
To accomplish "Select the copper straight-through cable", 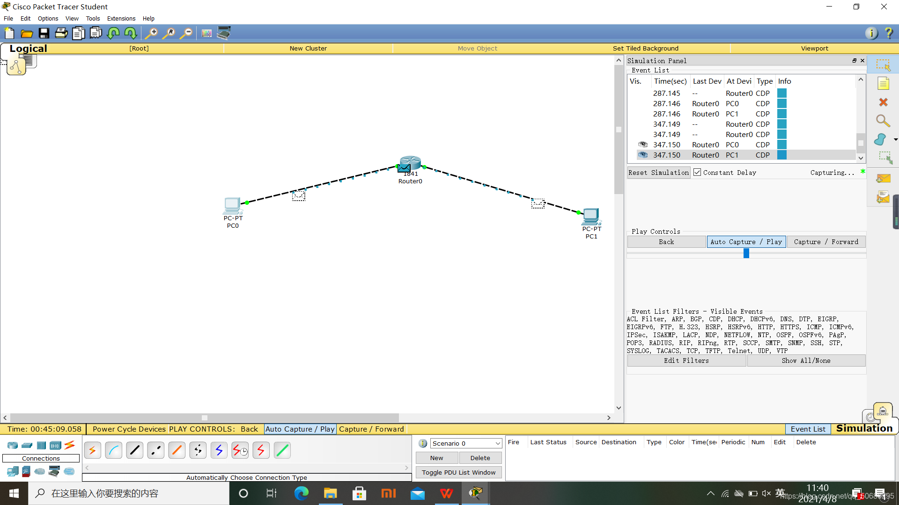I will (x=135, y=450).
